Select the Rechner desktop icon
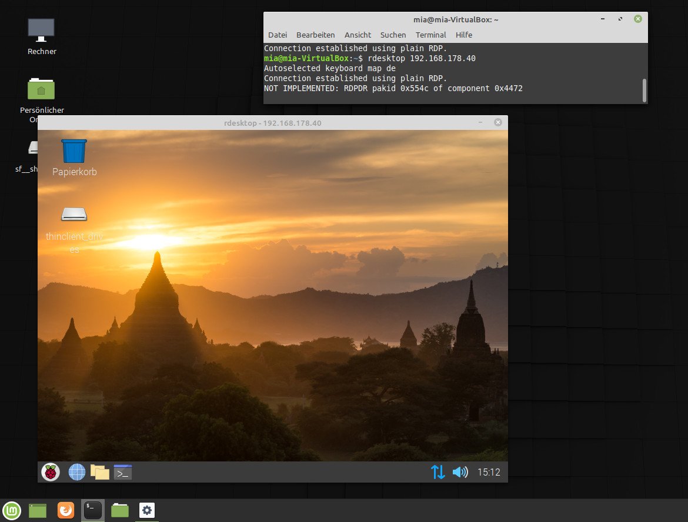This screenshot has width=688, height=522. pyautogui.click(x=42, y=37)
